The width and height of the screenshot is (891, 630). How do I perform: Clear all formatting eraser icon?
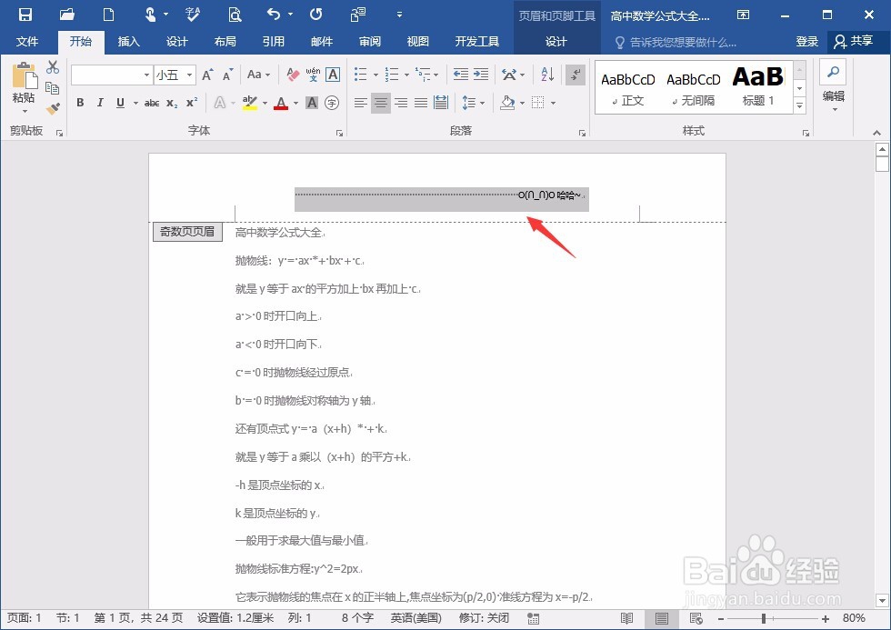click(293, 75)
